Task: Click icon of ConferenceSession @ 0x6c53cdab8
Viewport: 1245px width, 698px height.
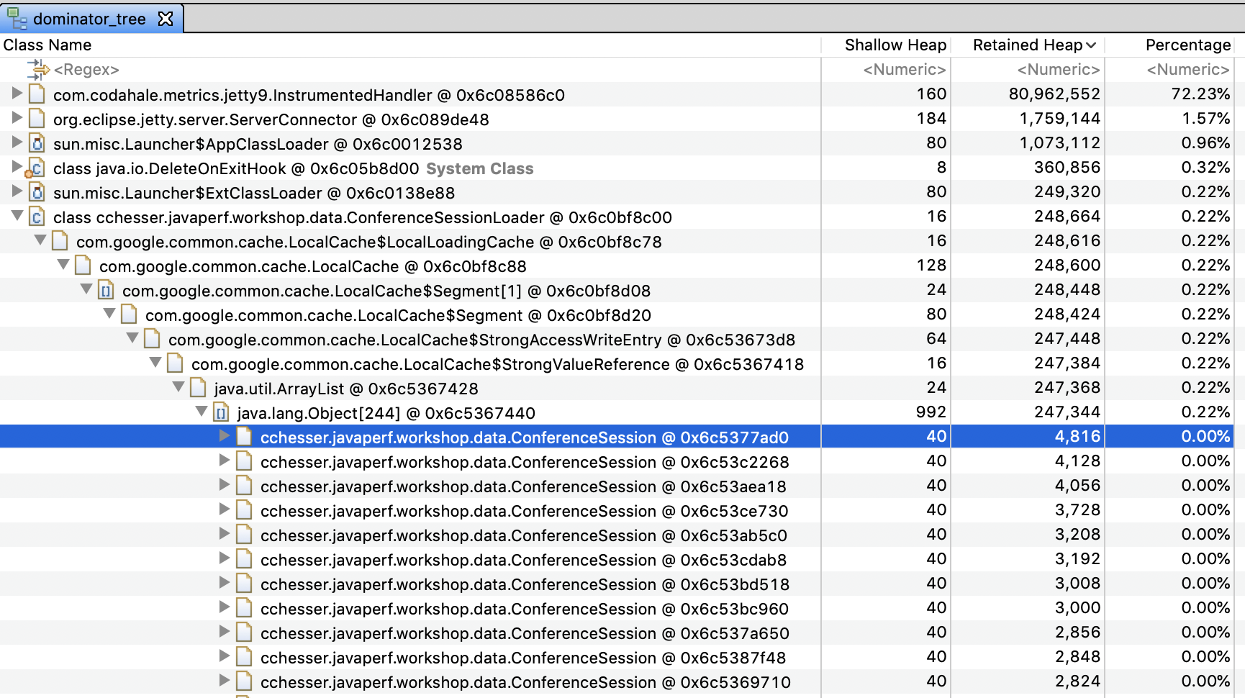Action: [x=245, y=559]
